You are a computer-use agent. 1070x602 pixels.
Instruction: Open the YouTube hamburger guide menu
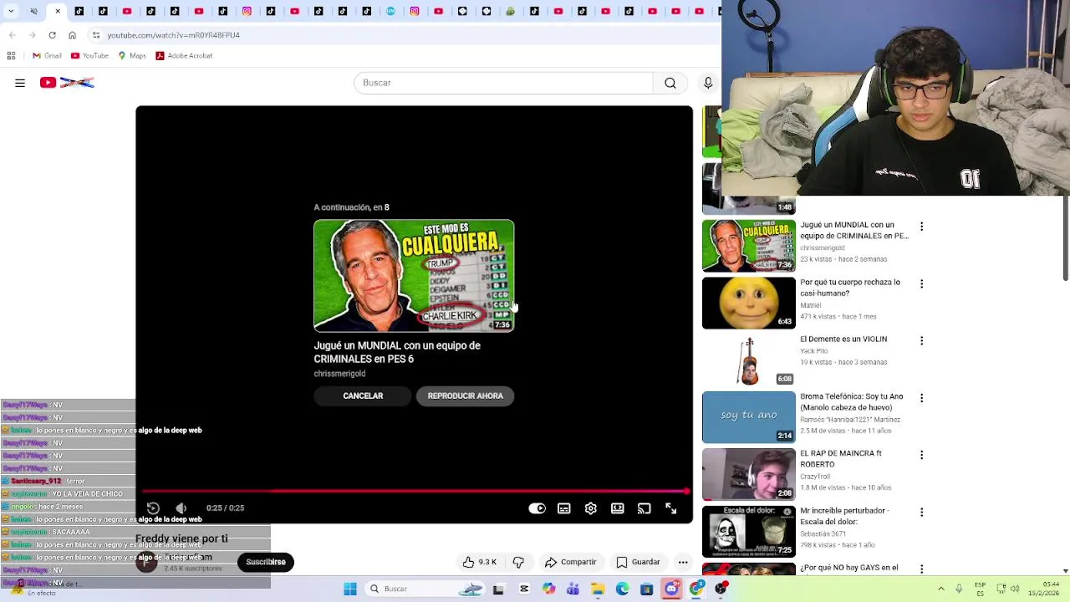point(20,83)
